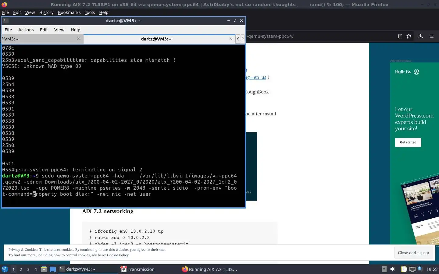The width and height of the screenshot is (439, 274).
Task: Select the active dartz@VM3 terminal tab
Action: click(x=159, y=39)
